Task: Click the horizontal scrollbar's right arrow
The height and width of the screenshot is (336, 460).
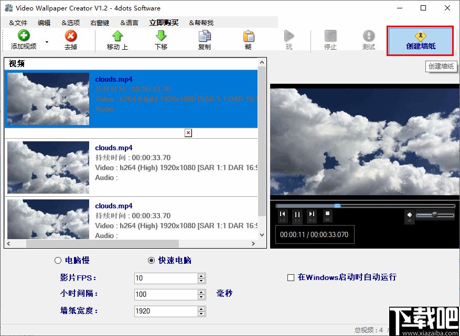Action: pos(253,243)
